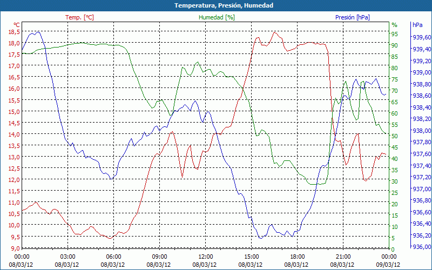Click the '939,60' pressure axis value
432x270 pixels.
click(422, 37)
